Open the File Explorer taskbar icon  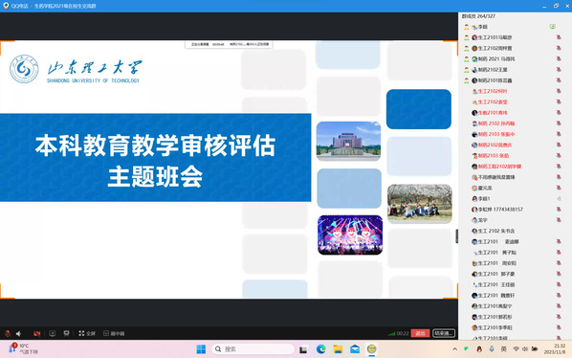(338, 349)
